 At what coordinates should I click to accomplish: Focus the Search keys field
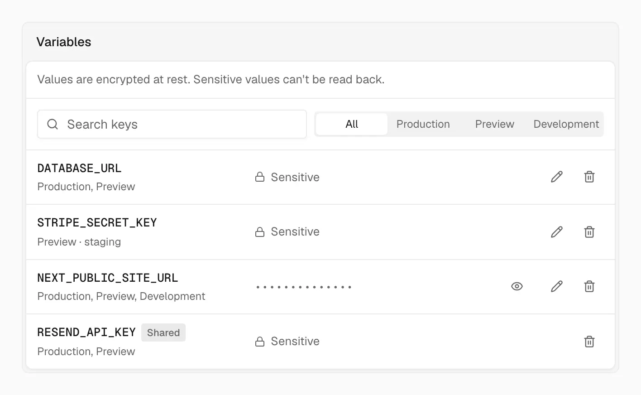(x=172, y=124)
